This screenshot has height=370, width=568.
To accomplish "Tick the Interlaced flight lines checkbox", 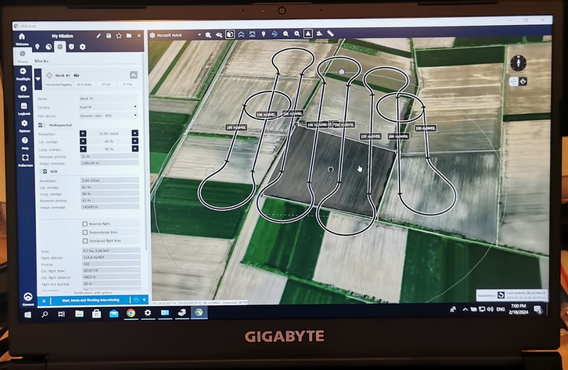I will click(85, 241).
